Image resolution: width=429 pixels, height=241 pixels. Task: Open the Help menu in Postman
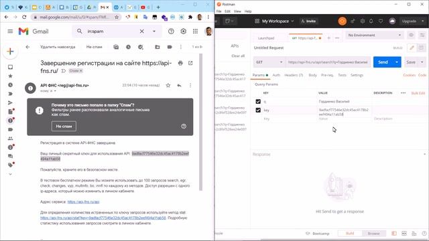[x=248, y=11]
